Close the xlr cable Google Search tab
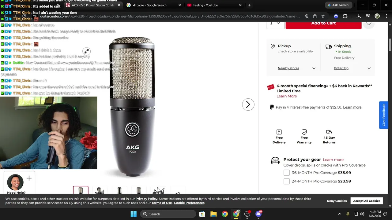Screen dimensions: 392x220 pyautogui.click(x=179, y=5)
